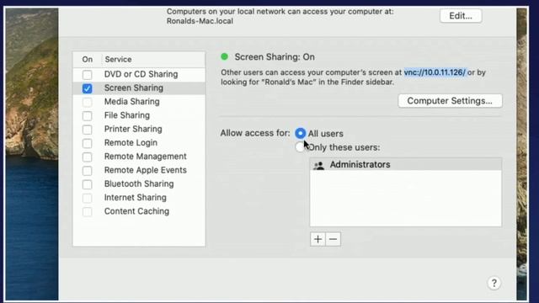Click the Edit... computer name button

tap(461, 16)
